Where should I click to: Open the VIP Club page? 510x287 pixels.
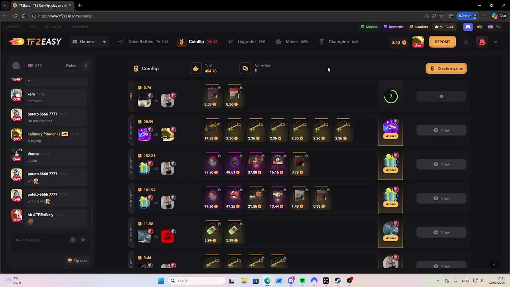(x=444, y=27)
